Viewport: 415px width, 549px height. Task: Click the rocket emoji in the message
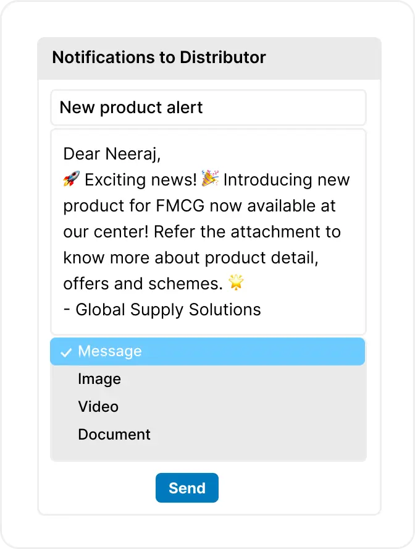71,180
